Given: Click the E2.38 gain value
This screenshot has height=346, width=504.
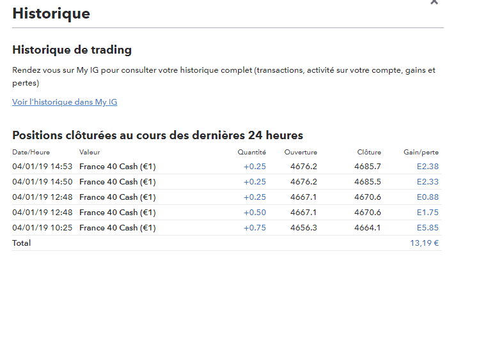Looking at the screenshot, I should 427,167.
